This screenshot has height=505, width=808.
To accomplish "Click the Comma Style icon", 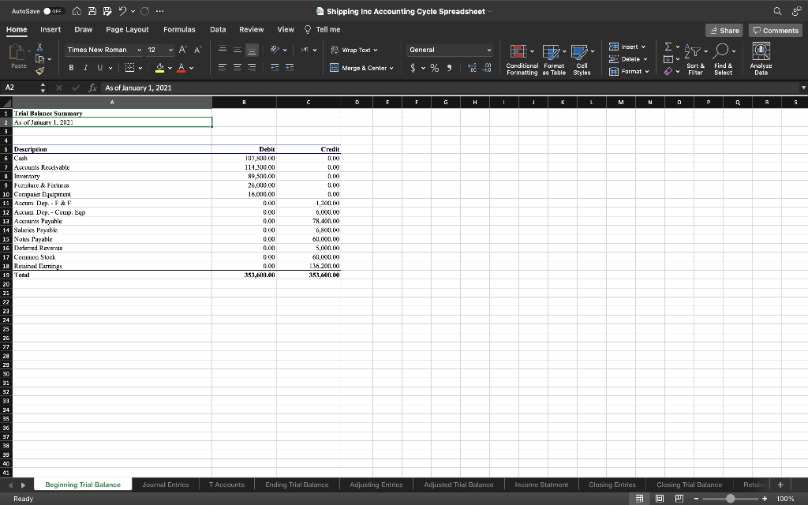I will [449, 68].
